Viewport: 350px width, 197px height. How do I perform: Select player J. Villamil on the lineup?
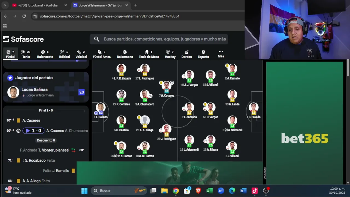(232, 150)
